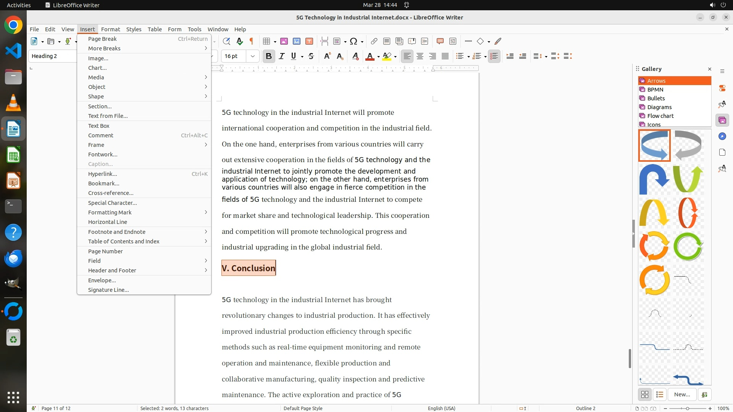733x412 pixels.
Task: Enable Justified paragraph alignment
Action: point(445,56)
